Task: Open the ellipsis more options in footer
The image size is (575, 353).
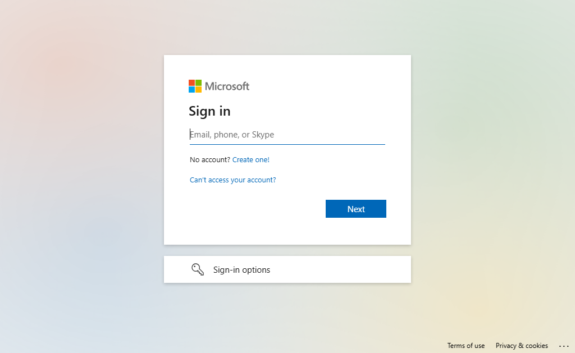Action: coord(564,346)
